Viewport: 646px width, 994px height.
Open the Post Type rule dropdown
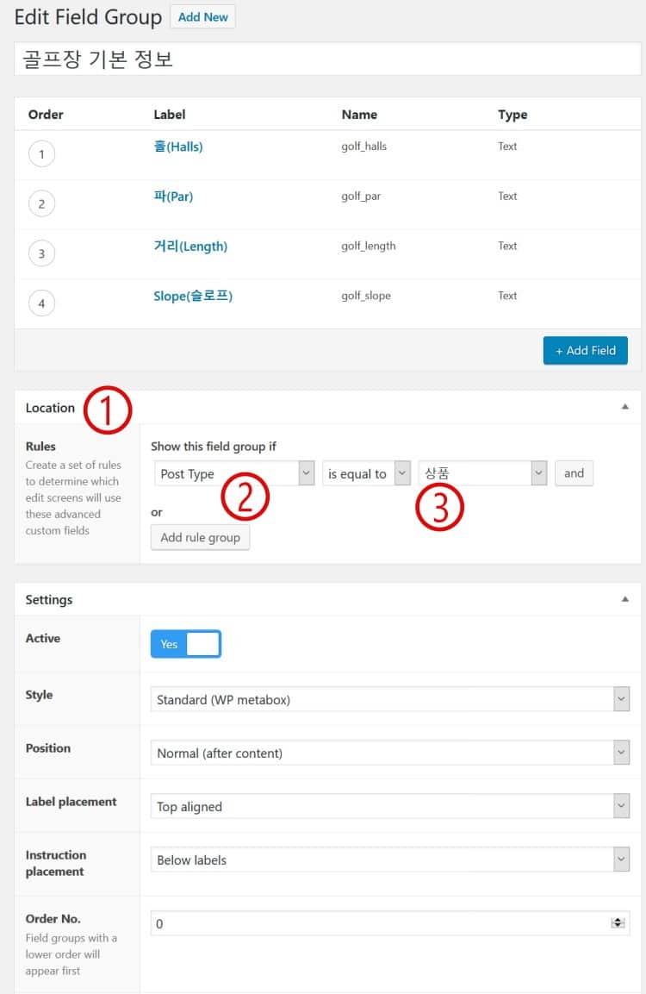coord(234,473)
